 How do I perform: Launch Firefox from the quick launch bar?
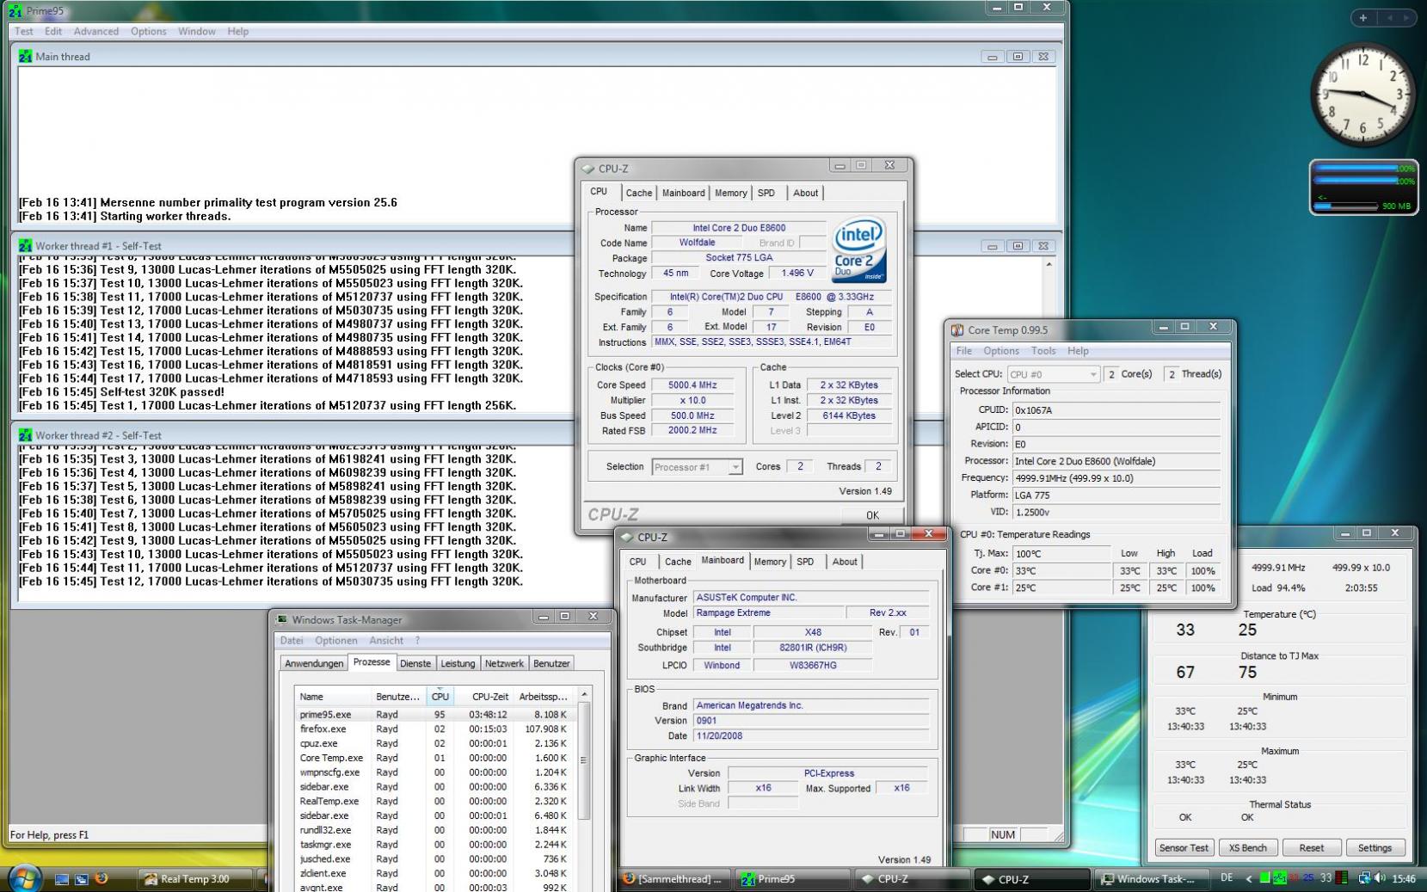pyautogui.click(x=101, y=878)
